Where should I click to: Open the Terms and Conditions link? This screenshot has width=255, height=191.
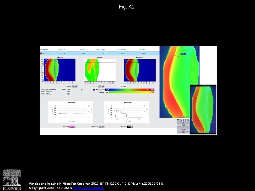click(88, 188)
